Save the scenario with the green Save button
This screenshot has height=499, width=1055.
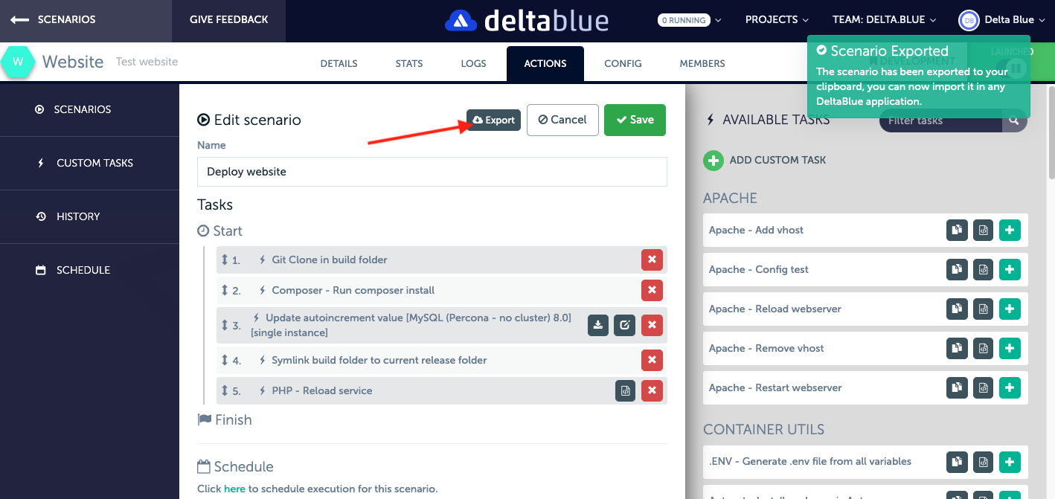635,120
